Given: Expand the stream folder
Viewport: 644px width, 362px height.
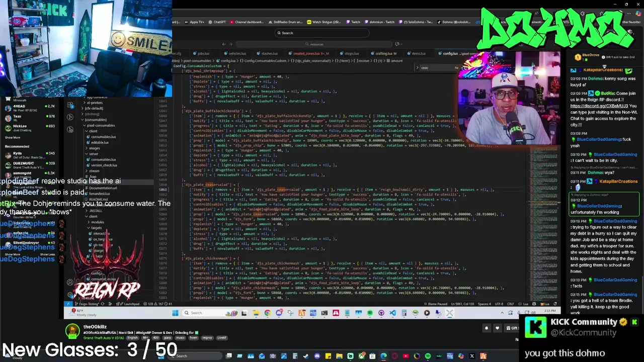Looking at the screenshot, I should coord(93,171).
